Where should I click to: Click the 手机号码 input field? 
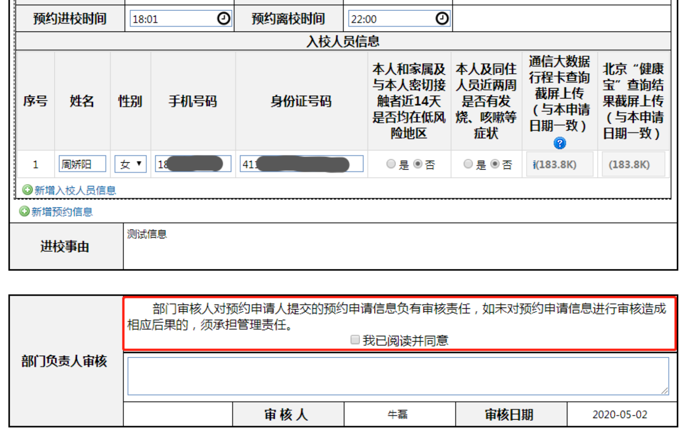pos(193,164)
